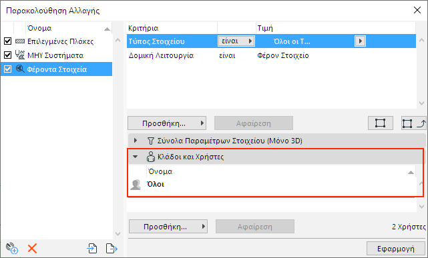Click the MEP icon beside ΜΗΥ Συστήματα
The width and height of the screenshot is (428, 258).
point(20,55)
